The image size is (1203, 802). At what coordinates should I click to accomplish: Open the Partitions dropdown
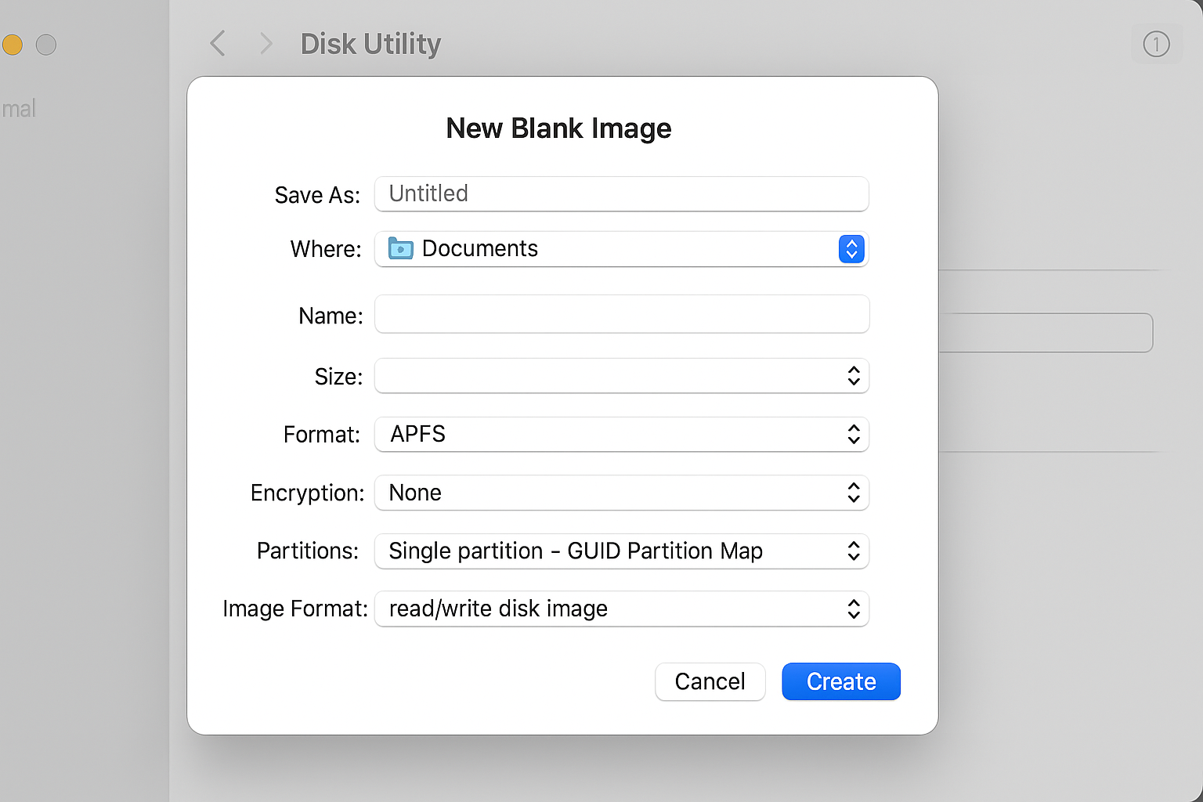coord(621,551)
